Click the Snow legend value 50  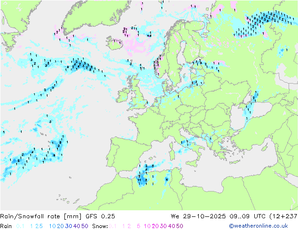(180, 226)
